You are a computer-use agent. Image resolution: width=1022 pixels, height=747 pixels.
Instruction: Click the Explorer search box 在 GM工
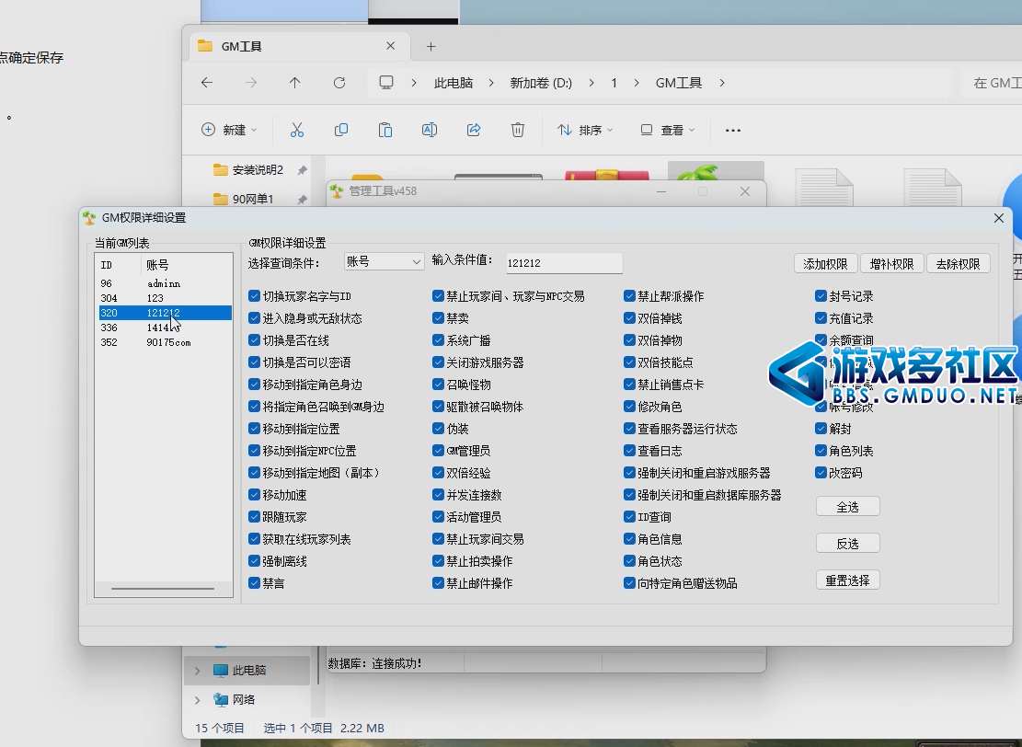click(992, 83)
